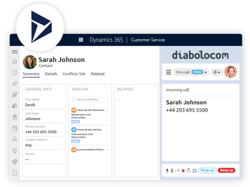
Task: Open the network routing dropdown
Action: click(x=217, y=72)
